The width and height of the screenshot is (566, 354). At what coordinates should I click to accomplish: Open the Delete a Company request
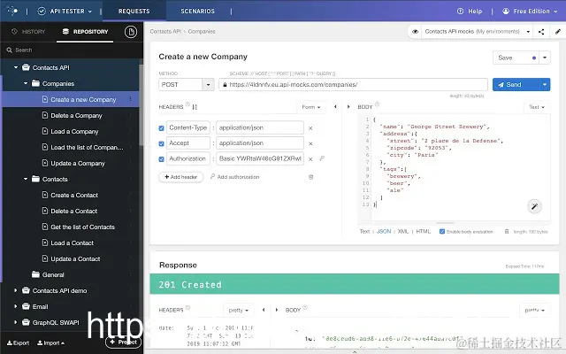pyautogui.click(x=76, y=116)
